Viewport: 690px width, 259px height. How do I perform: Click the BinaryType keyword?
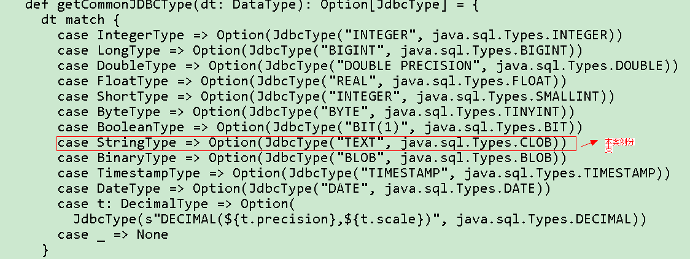pyautogui.click(x=136, y=158)
